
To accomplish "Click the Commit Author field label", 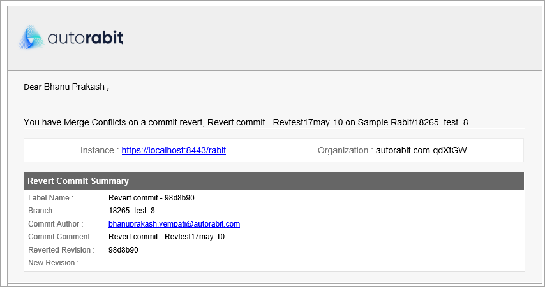I will click(x=56, y=224).
